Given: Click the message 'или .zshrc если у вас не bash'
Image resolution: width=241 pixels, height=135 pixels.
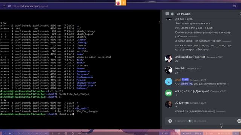Looking at the screenshot, I should pos(194,28).
